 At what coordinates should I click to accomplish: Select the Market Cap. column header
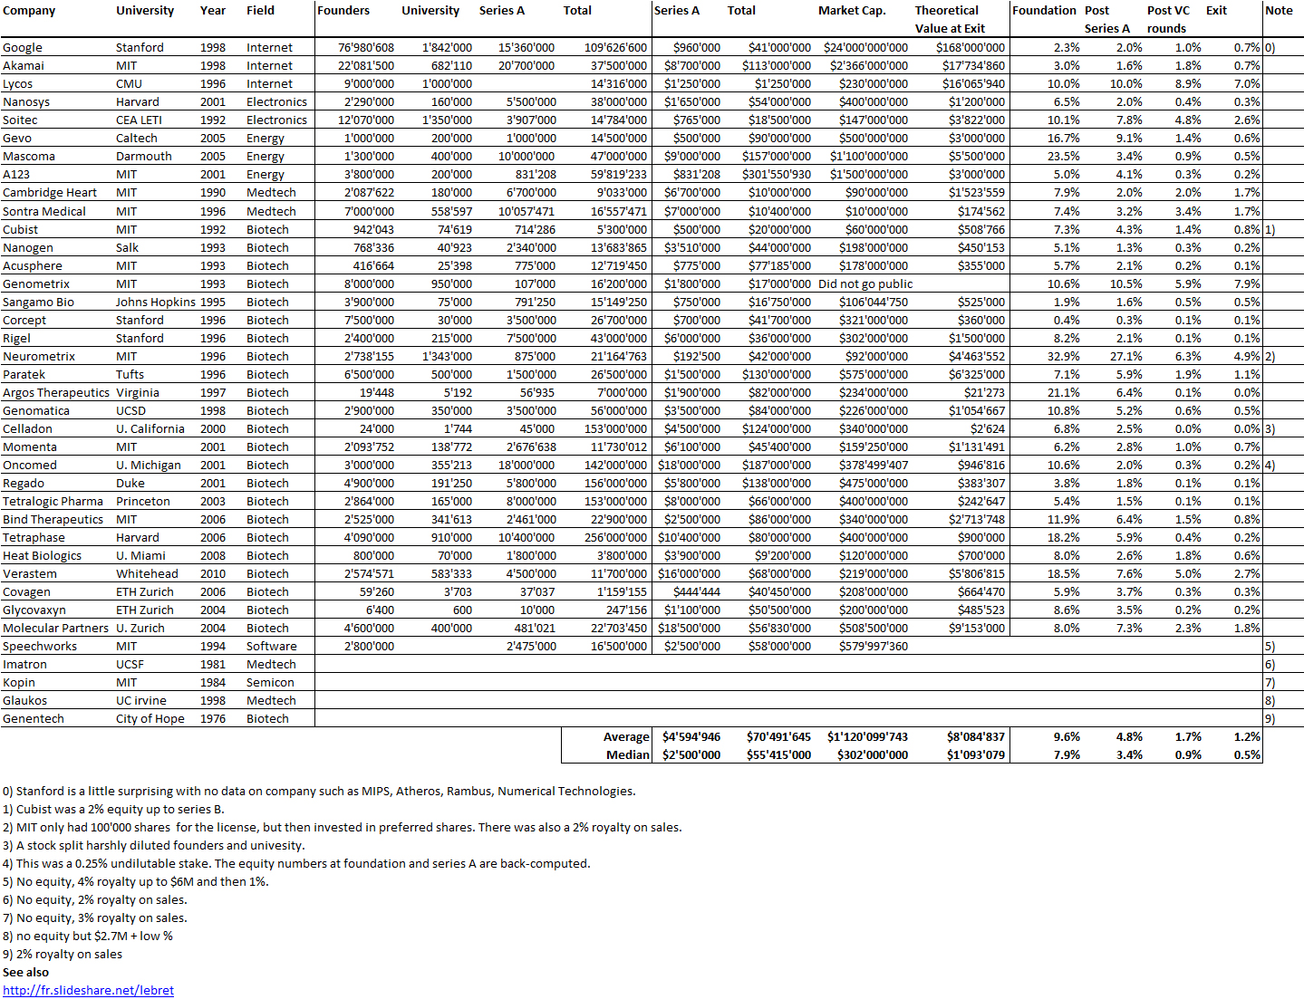click(x=852, y=10)
